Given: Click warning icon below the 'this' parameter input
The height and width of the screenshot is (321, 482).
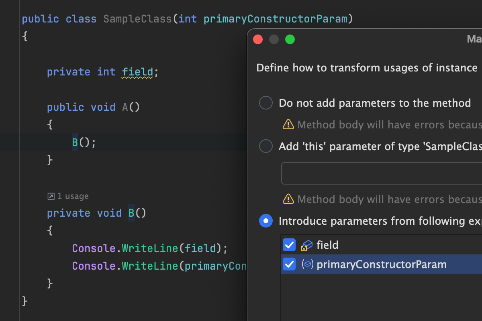Looking at the screenshot, I should click(288, 199).
